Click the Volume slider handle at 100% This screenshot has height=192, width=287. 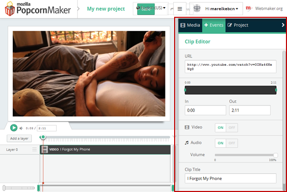276,155
